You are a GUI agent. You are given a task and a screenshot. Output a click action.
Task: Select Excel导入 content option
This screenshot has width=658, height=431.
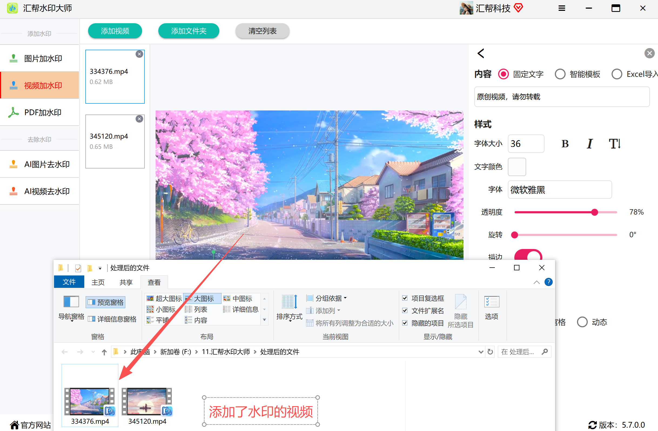pyautogui.click(x=616, y=74)
